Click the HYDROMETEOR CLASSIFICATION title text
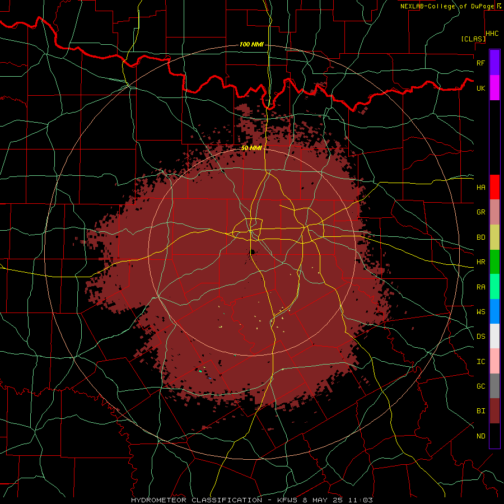The image size is (504, 504). tap(197, 500)
